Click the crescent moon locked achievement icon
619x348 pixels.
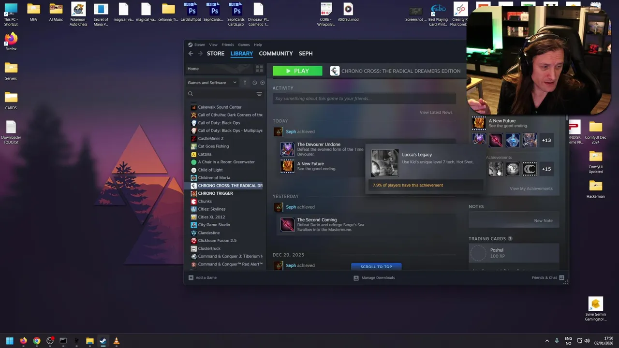pos(529,169)
